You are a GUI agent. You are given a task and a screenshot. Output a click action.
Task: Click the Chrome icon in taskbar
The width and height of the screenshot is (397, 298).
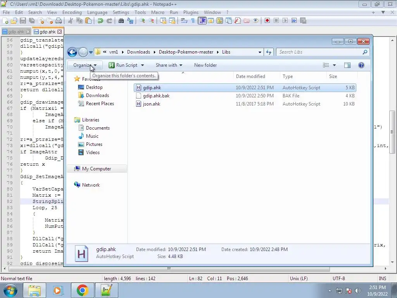(x=82, y=290)
